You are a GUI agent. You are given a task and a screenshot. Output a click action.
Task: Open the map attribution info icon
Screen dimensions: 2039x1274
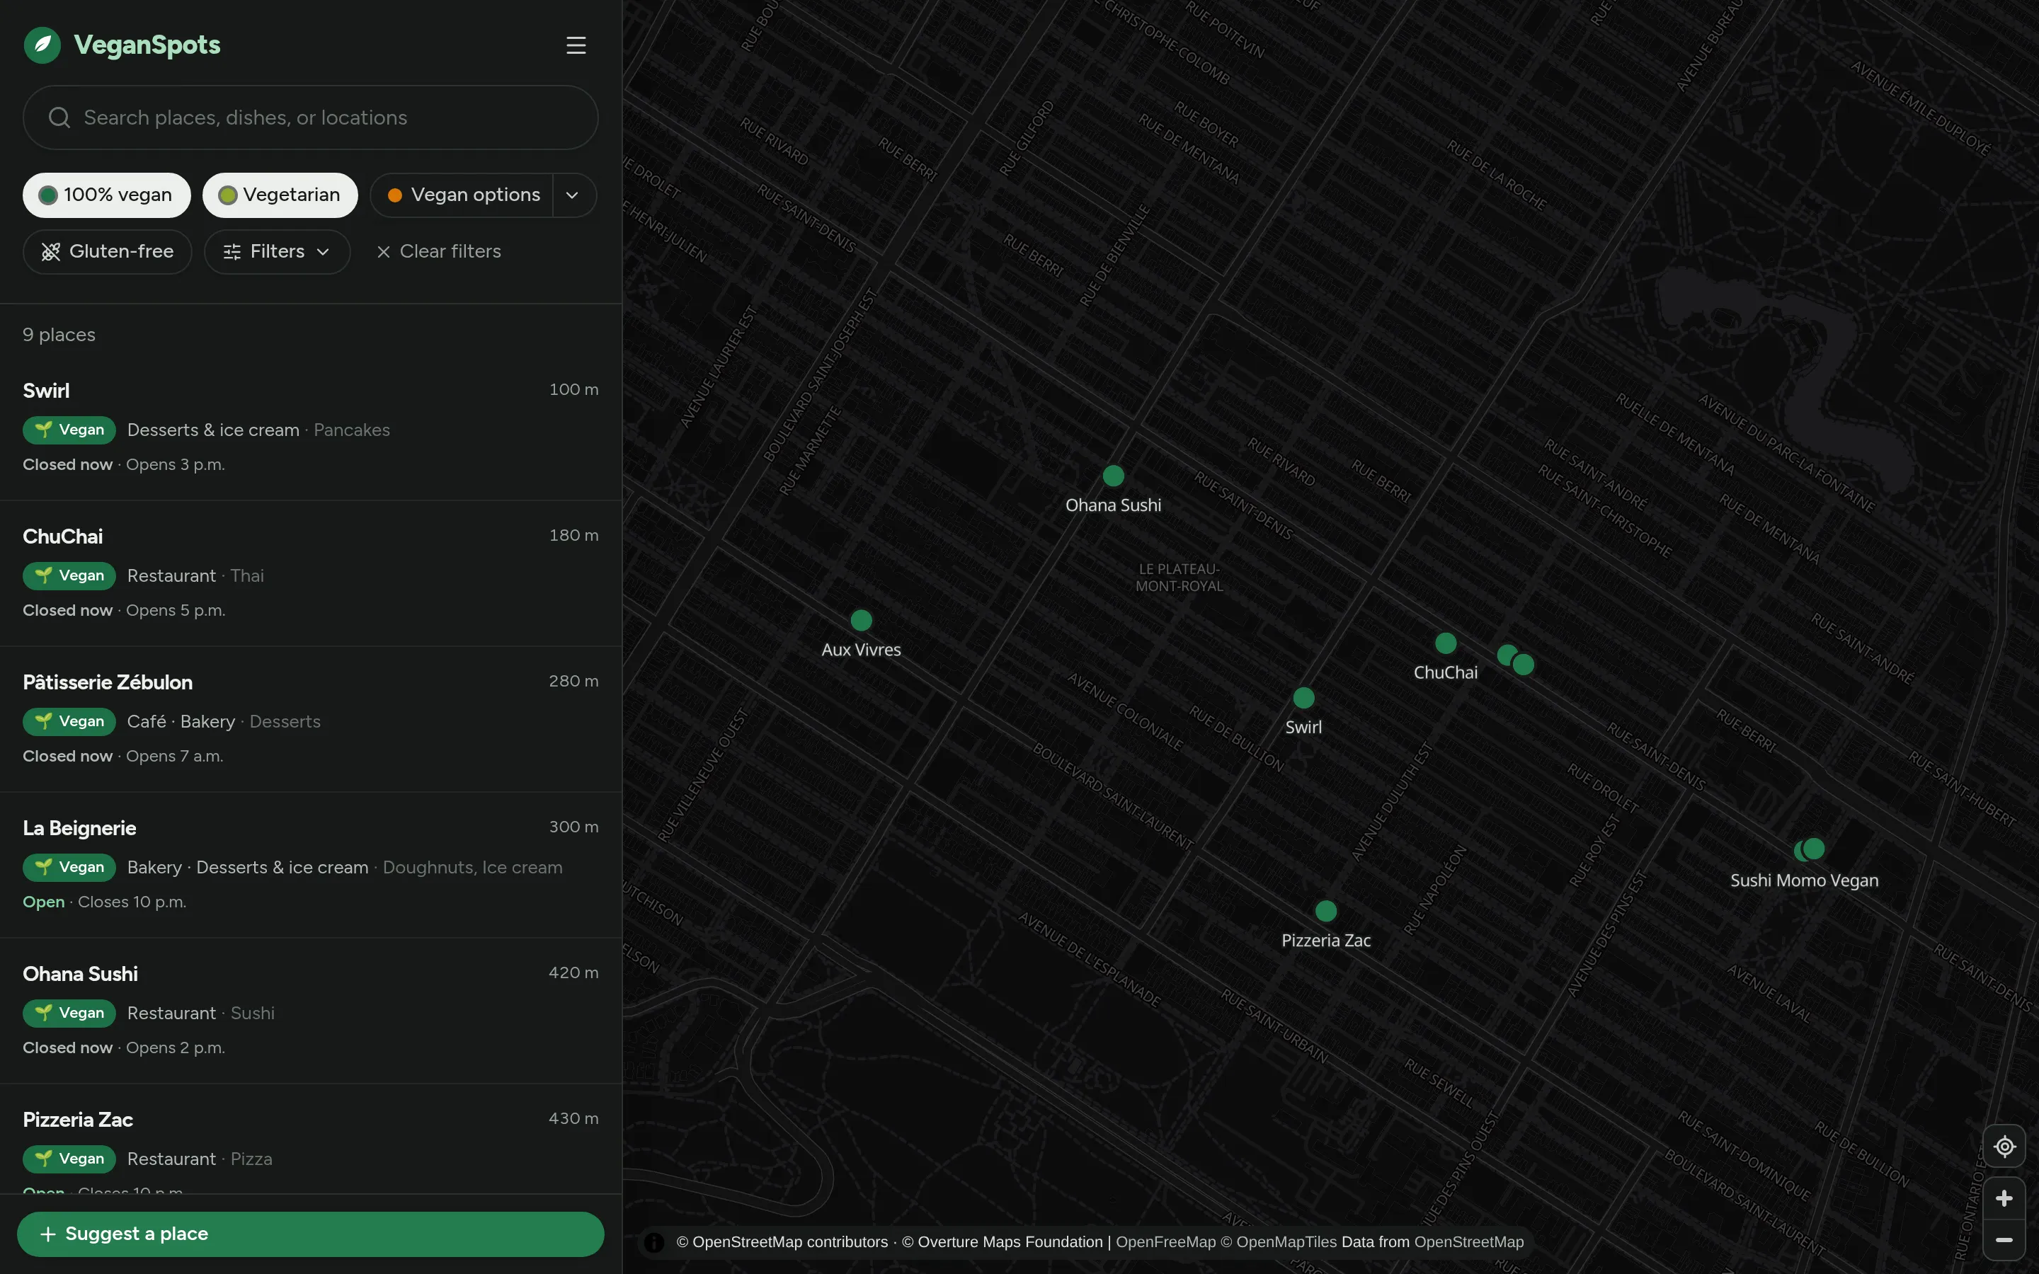(654, 1242)
